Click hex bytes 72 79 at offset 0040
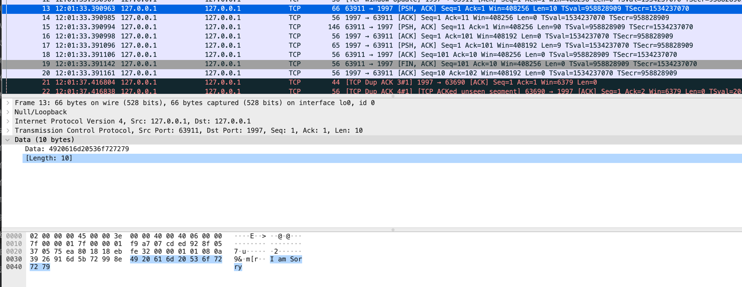The image size is (742, 287). click(x=40, y=267)
